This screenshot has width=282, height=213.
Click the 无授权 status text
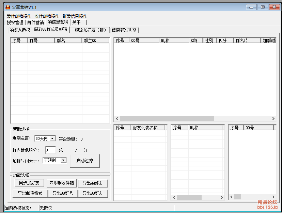pyautogui.click(x=46, y=208)
